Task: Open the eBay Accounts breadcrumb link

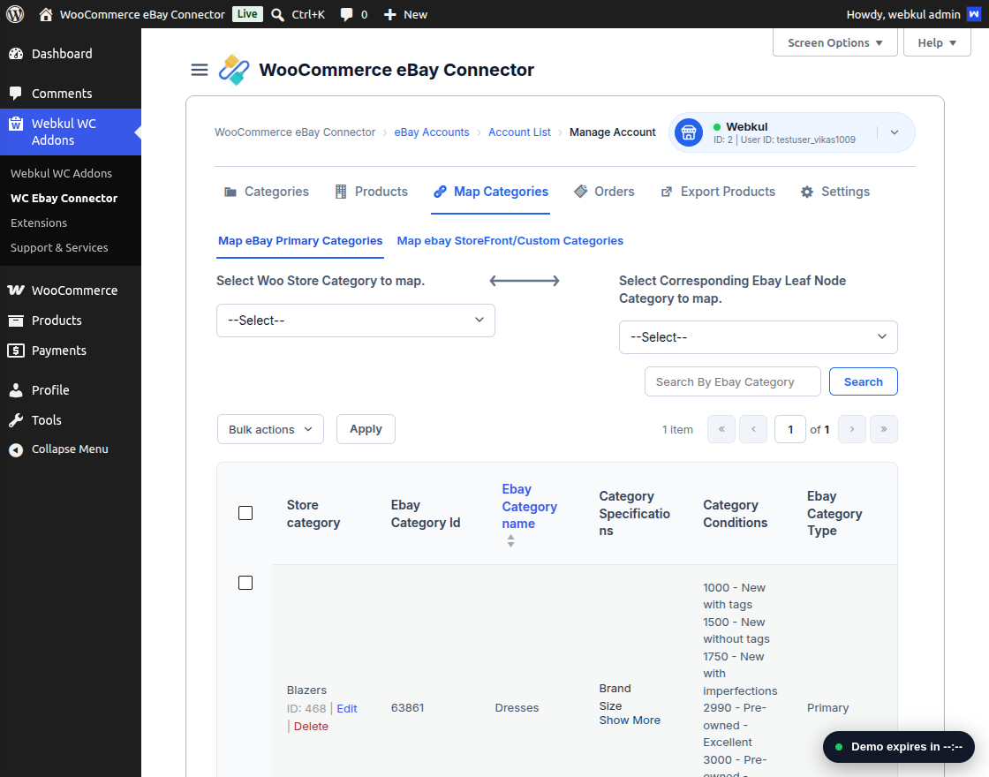Action: point(432,132)
